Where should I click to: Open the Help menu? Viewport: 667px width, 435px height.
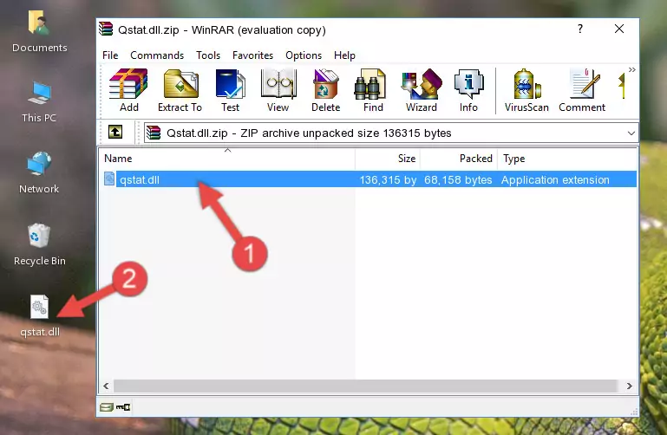click(x=344, y=55)
